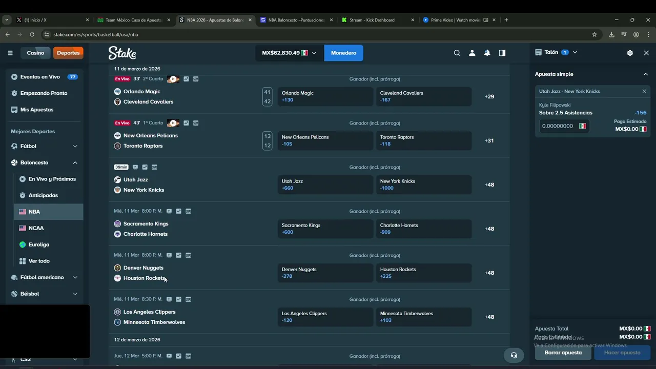Click Hacer apuesta button
This screenshot has width=656, height=369.
pyautogui.click(x=622, y=353)
